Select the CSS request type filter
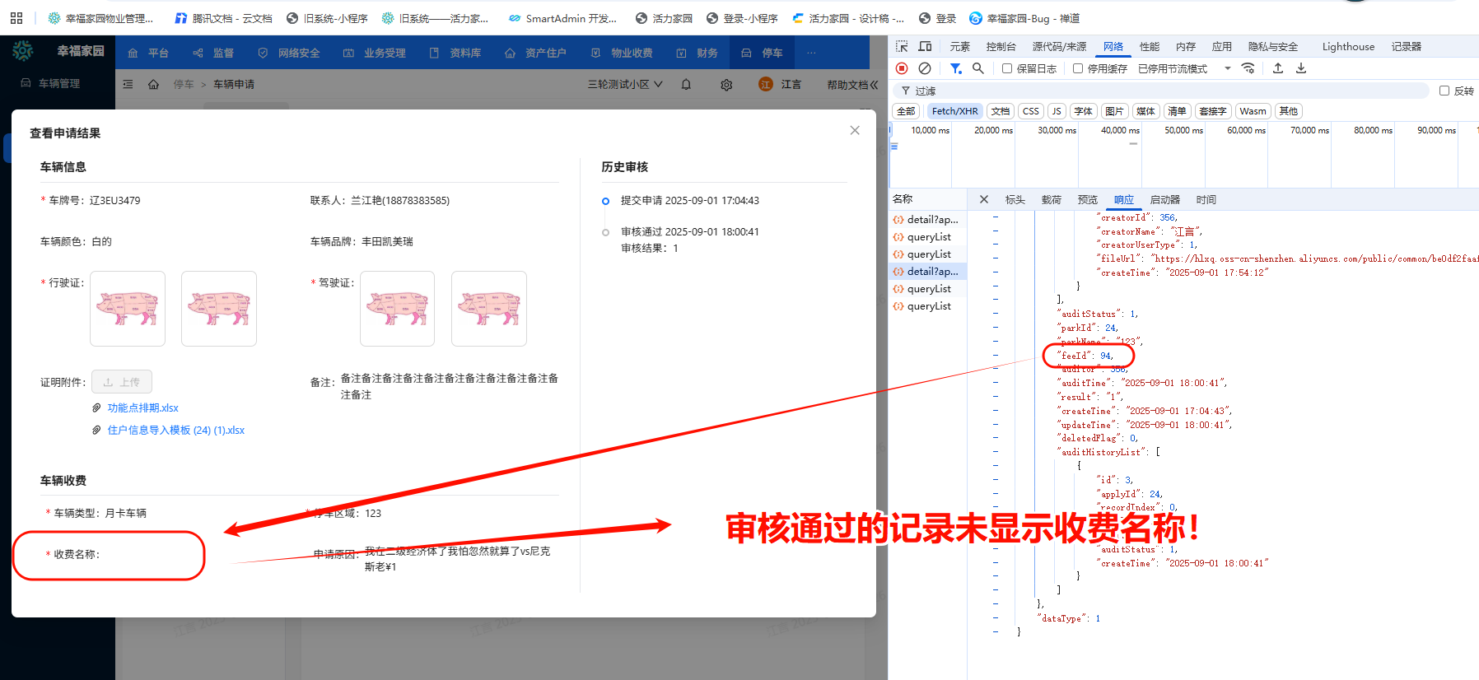Viewport: 1479px width, 680px height. click(1030, 111)
